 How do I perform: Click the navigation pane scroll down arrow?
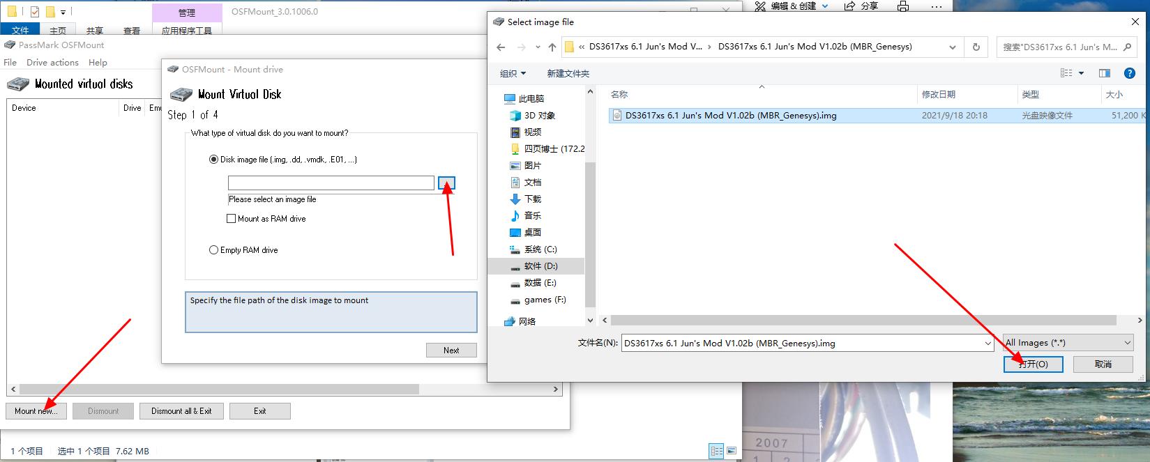pos(591,321)
